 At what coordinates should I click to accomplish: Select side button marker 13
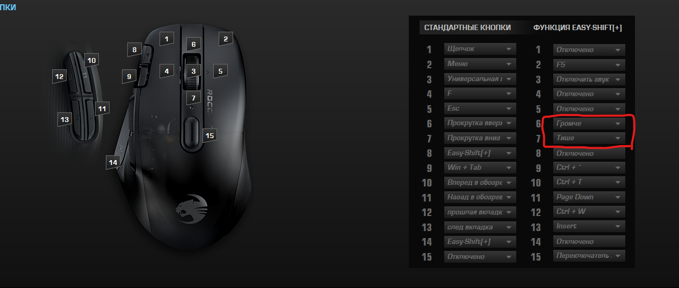(x=65, y=119)
